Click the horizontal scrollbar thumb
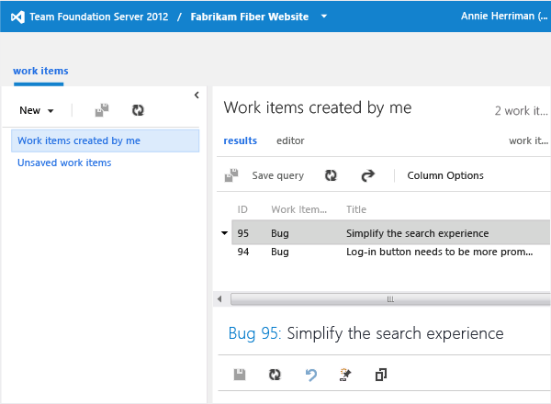This screenshot has width=551, height=404. click(x=390, y=299)
